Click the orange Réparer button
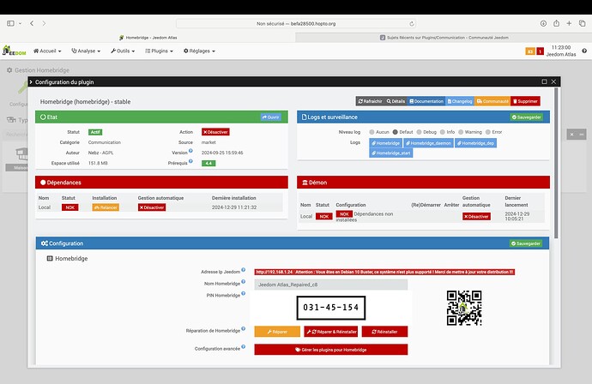 click(x=277, y=332)
